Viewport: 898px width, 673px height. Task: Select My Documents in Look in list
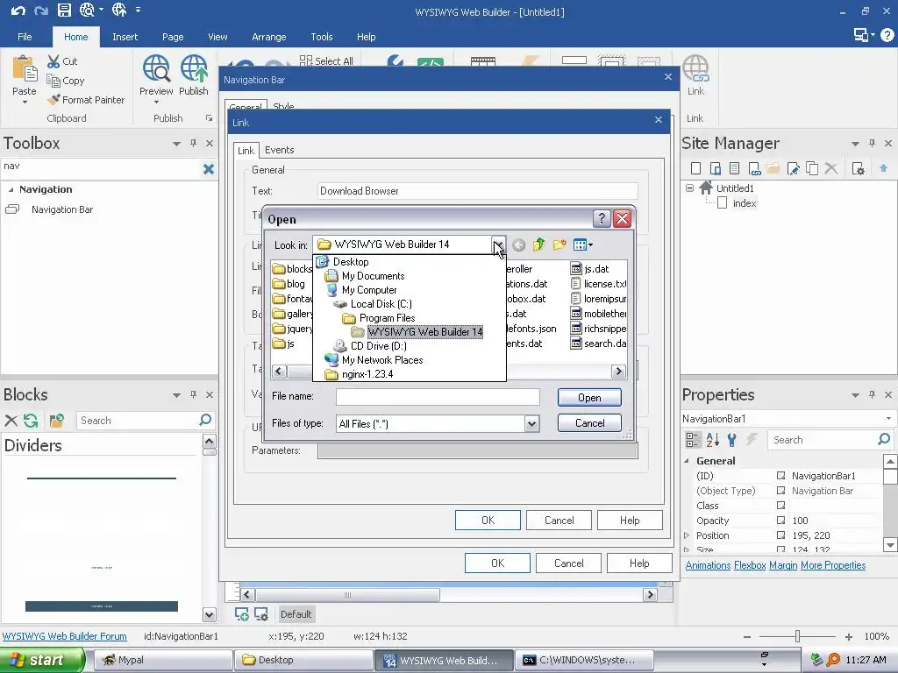pyautogui.click(x=373, y=276)
